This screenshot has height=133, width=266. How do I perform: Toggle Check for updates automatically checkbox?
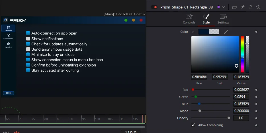[28, 44]
